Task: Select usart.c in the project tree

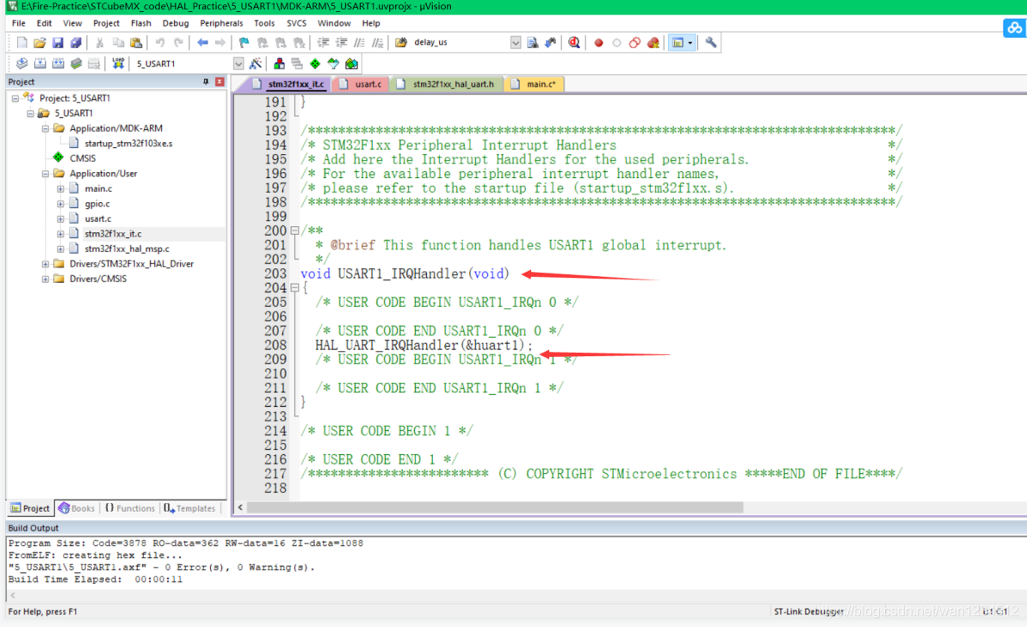Action: 97,218
